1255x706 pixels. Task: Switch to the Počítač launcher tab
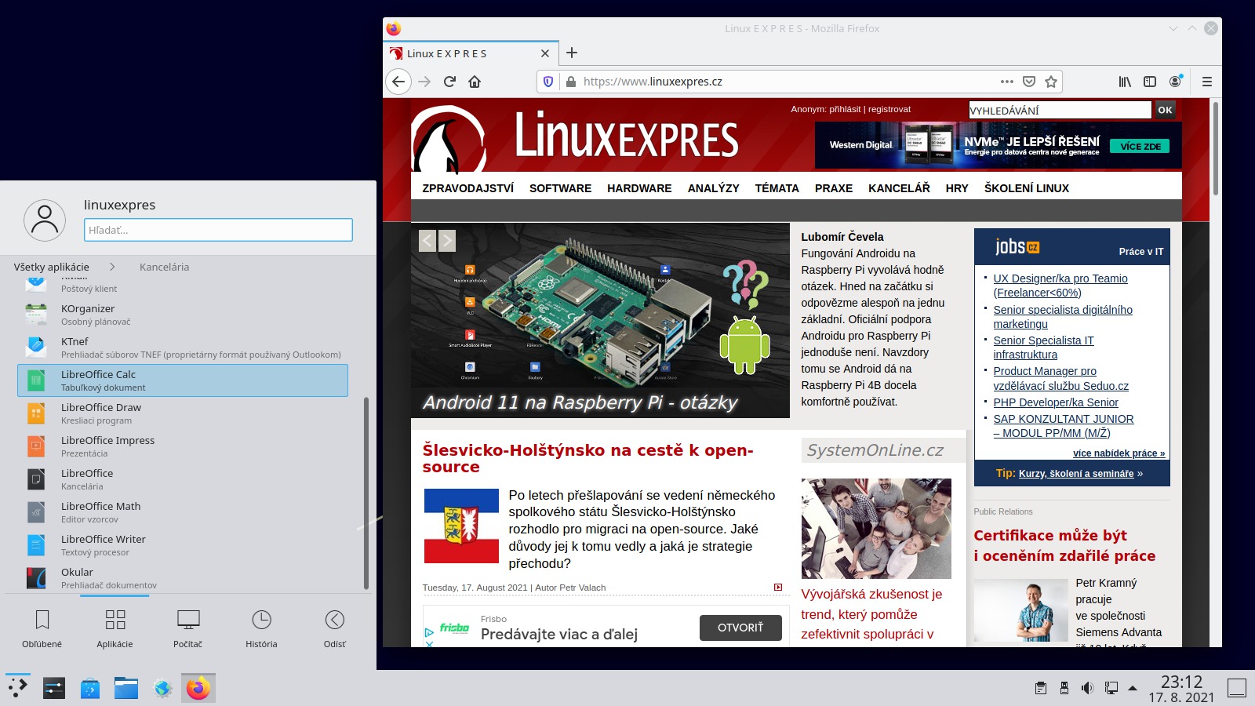tap(188, 628)
